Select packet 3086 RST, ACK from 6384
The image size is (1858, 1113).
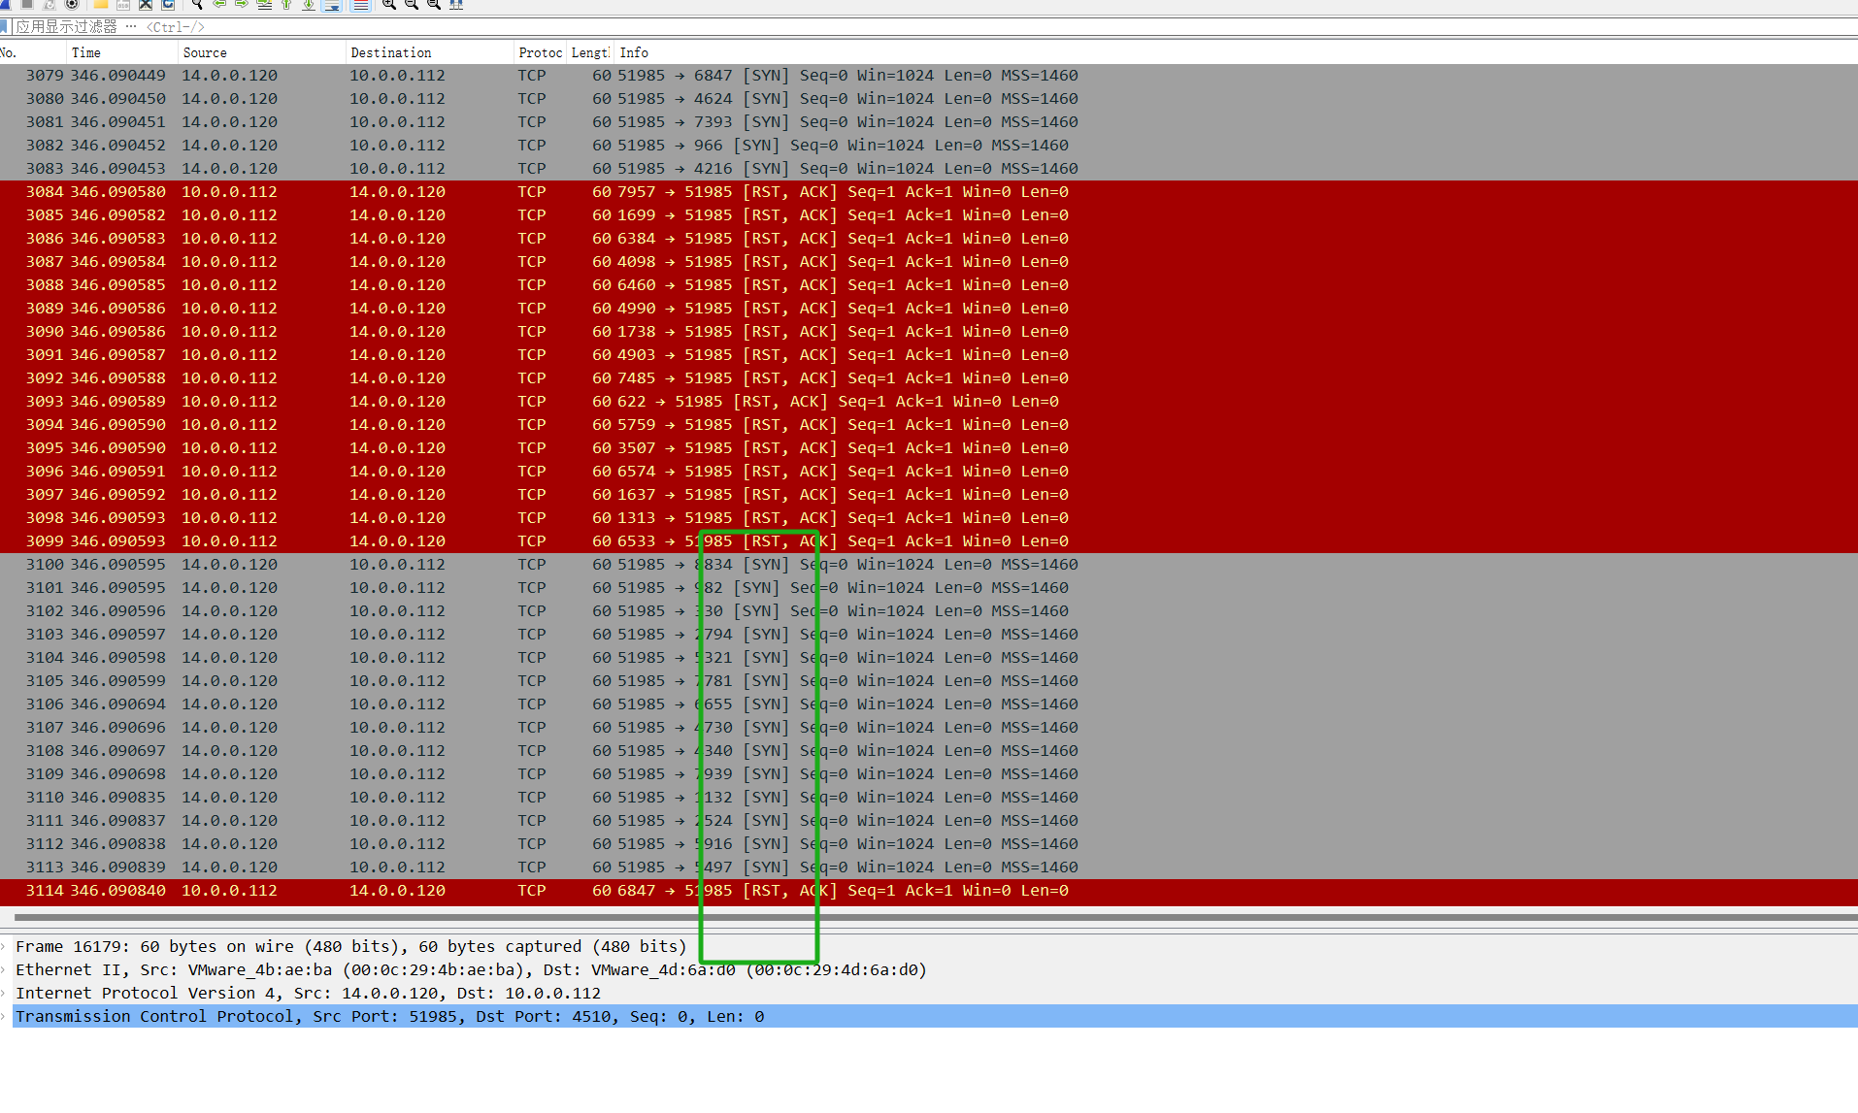click(x=929, y=239)
